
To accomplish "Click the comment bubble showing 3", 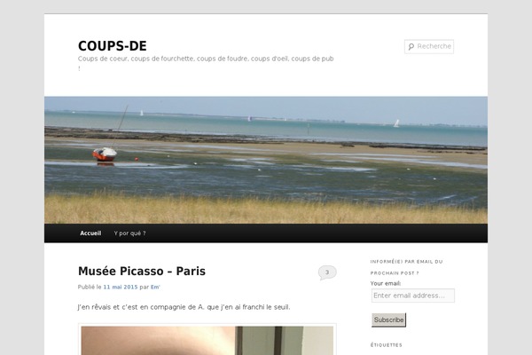I will coord(327,272).
